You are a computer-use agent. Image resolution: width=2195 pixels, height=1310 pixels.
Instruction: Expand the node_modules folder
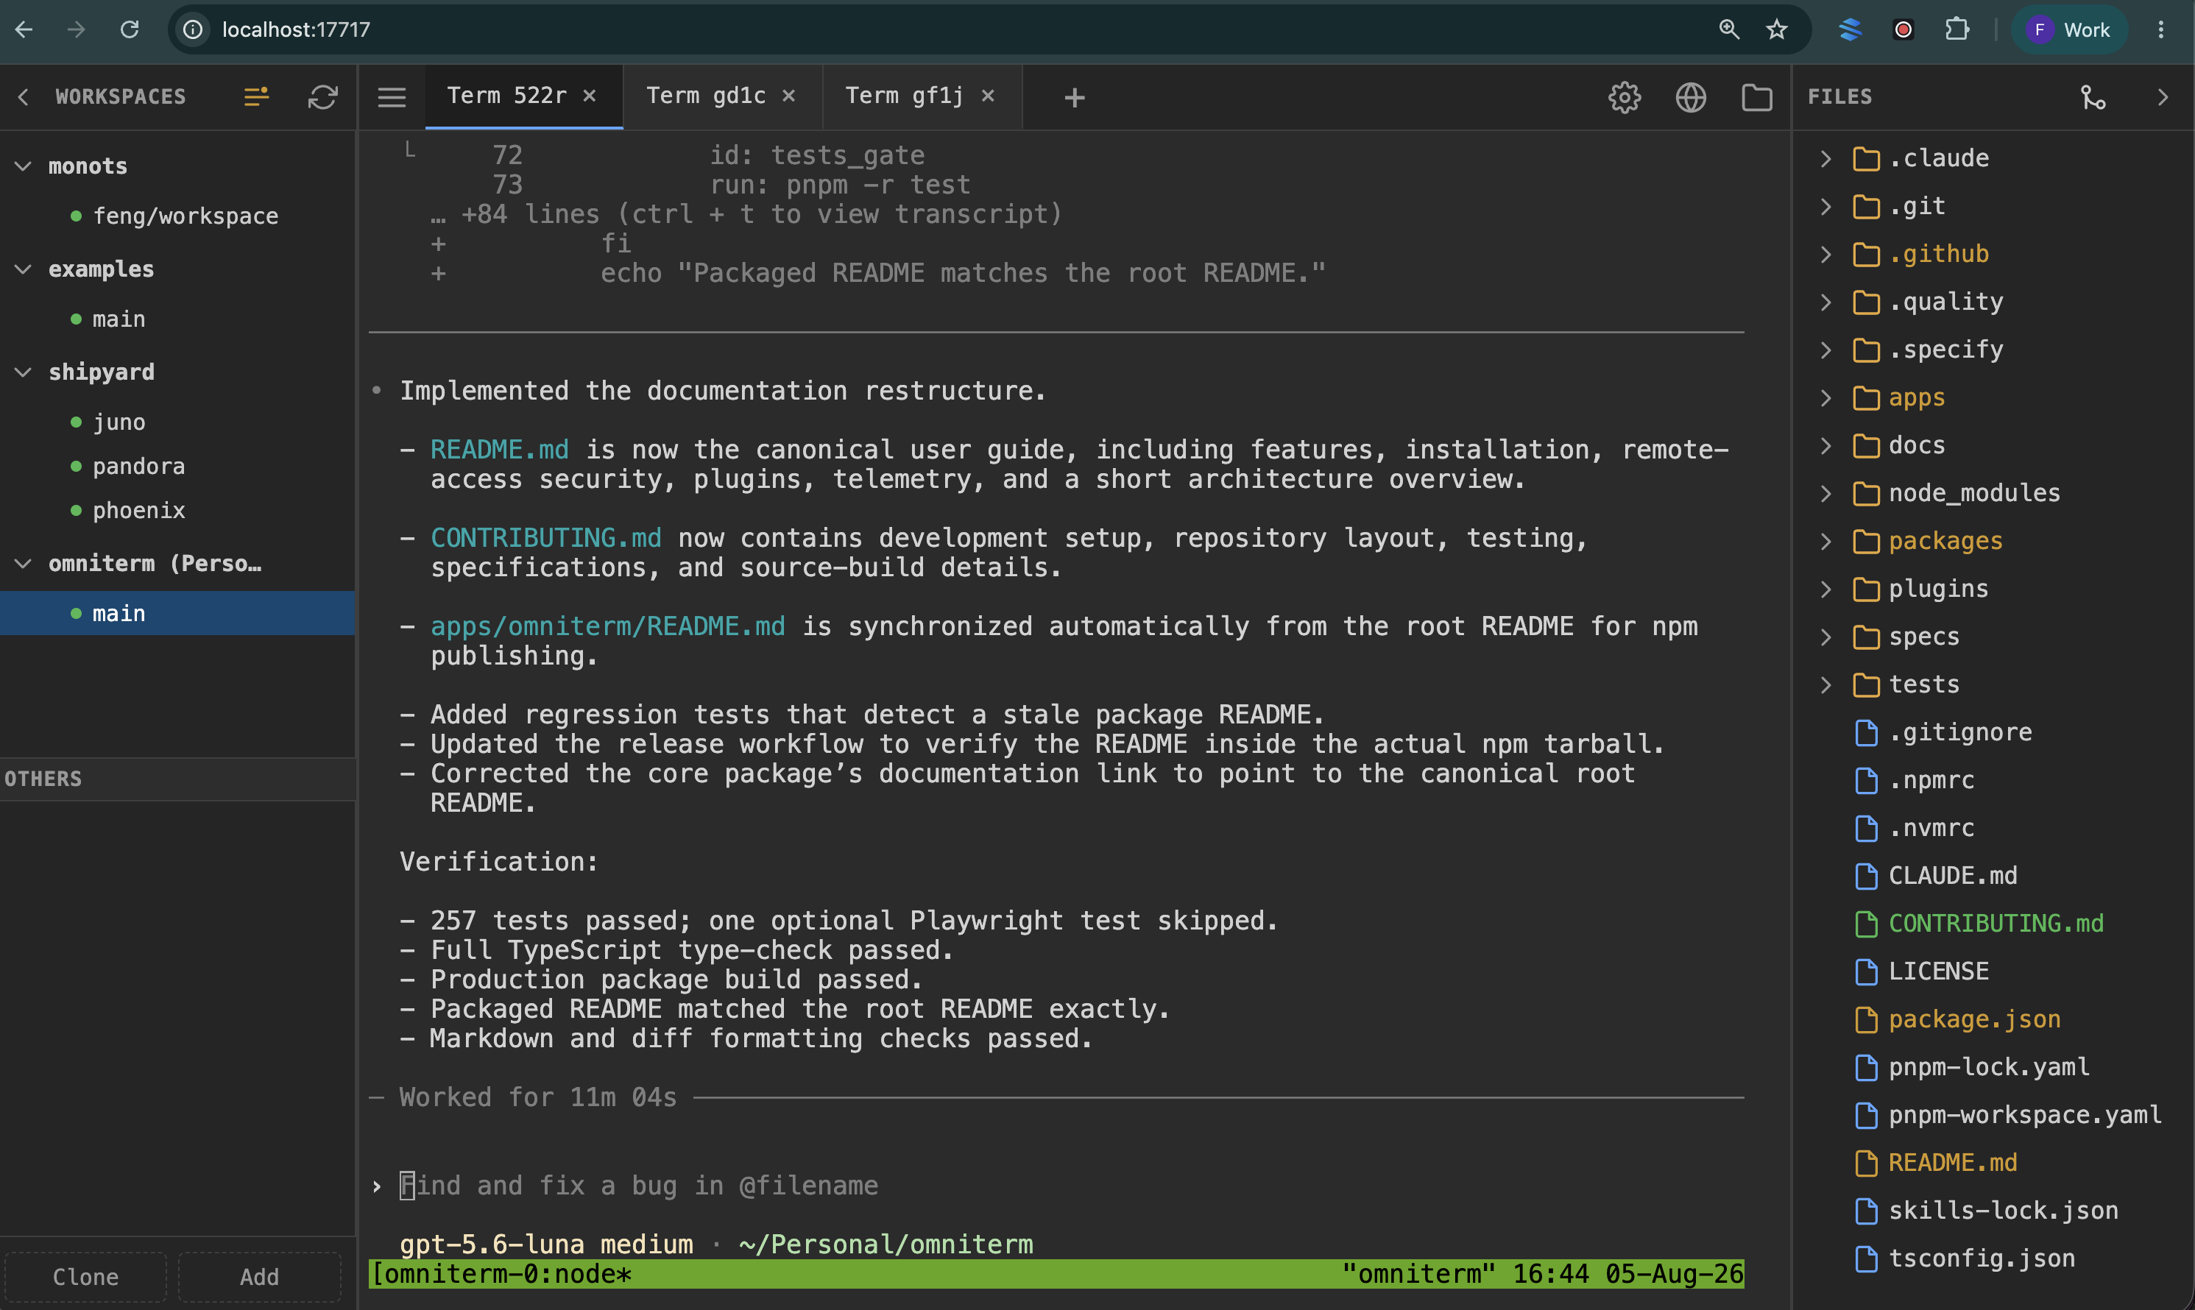[1826, 493]
